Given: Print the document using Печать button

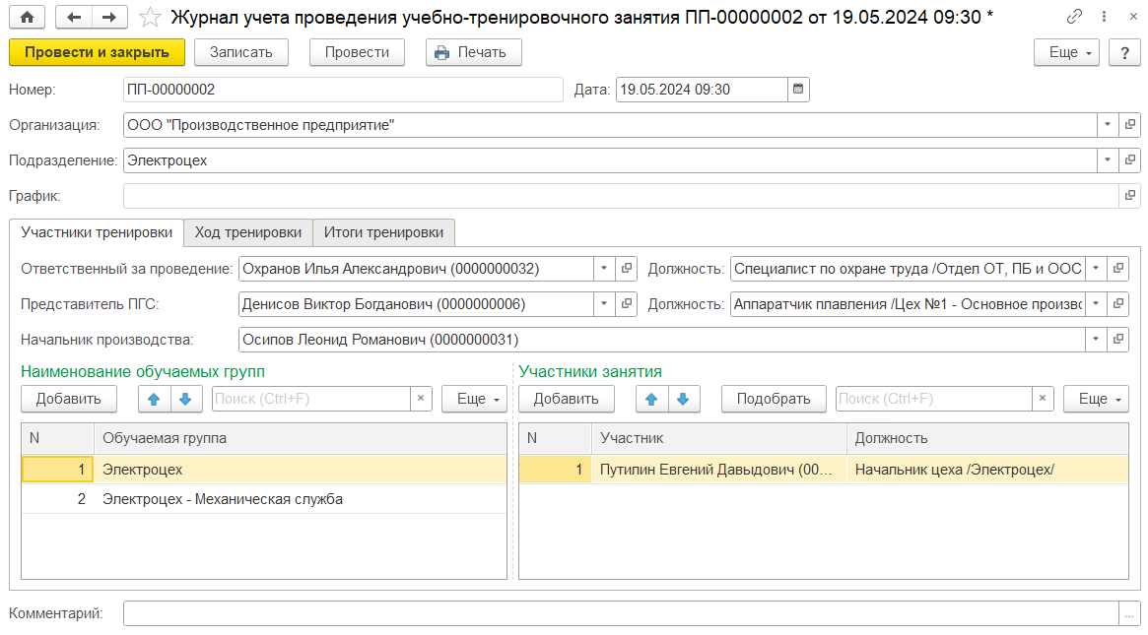Looking at the screenshot, I should click(473, 53).
